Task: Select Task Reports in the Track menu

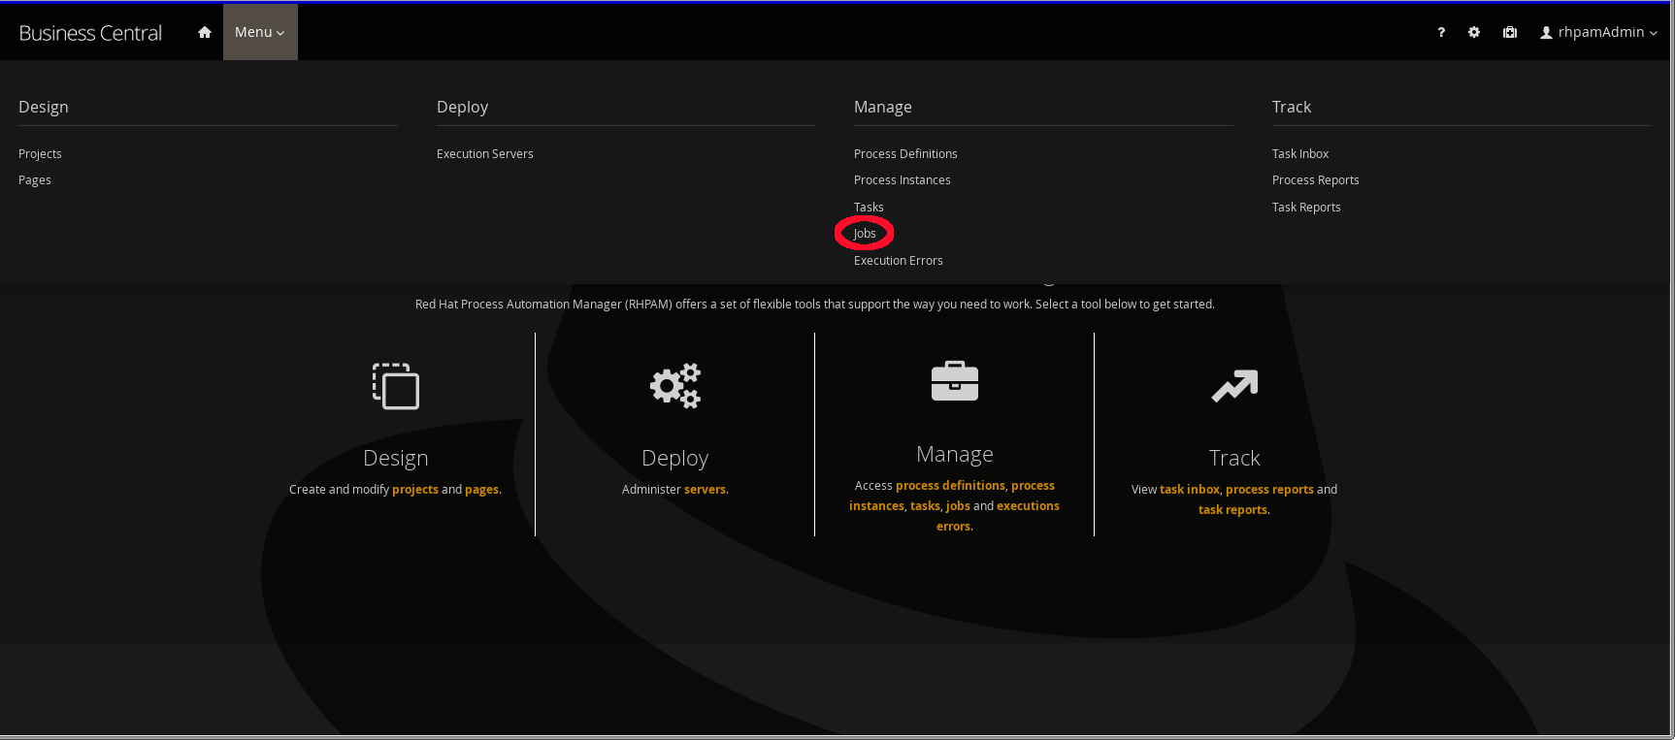Action: 1306,208
